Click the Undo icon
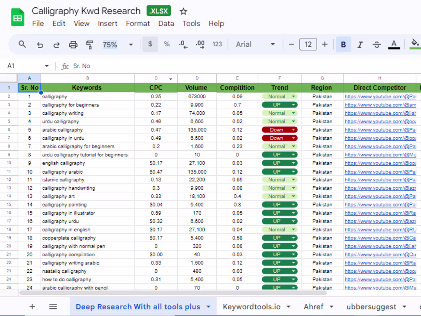421x316 pixels. click(x=40, y=45)
